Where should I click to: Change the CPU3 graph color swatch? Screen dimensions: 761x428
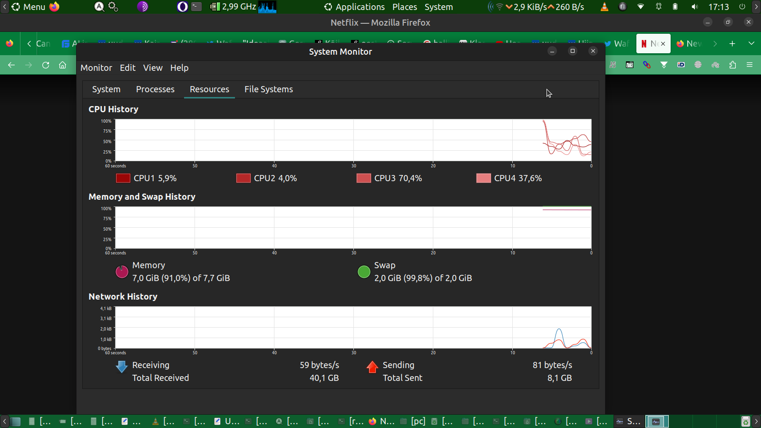364,178
